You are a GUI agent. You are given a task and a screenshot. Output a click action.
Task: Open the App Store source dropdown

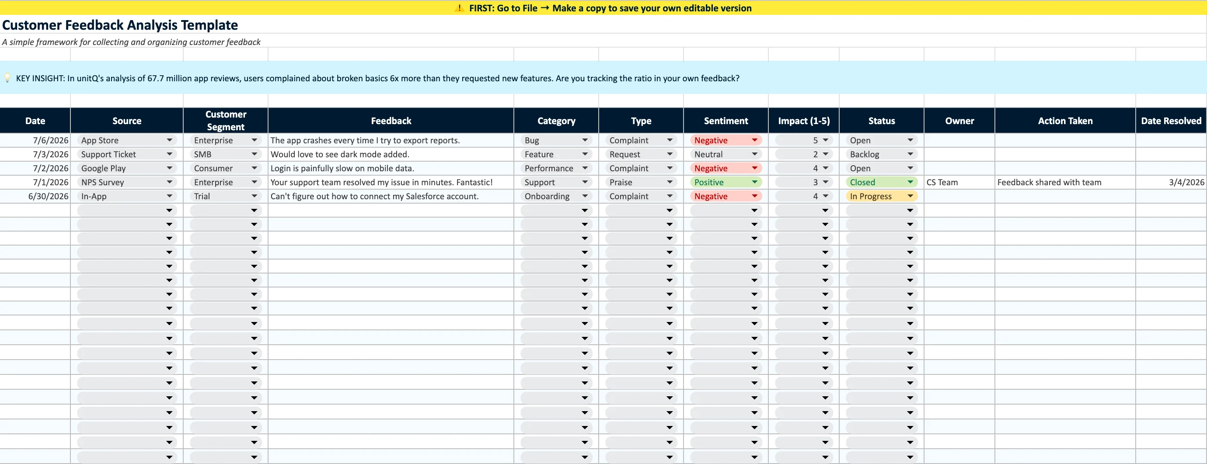126,140
